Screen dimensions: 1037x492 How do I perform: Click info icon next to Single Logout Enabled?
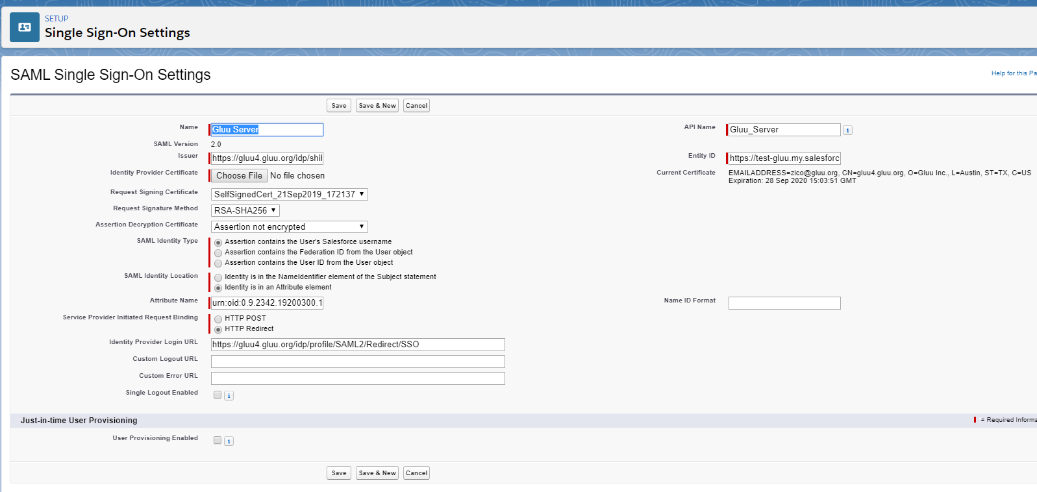[229, 396]
